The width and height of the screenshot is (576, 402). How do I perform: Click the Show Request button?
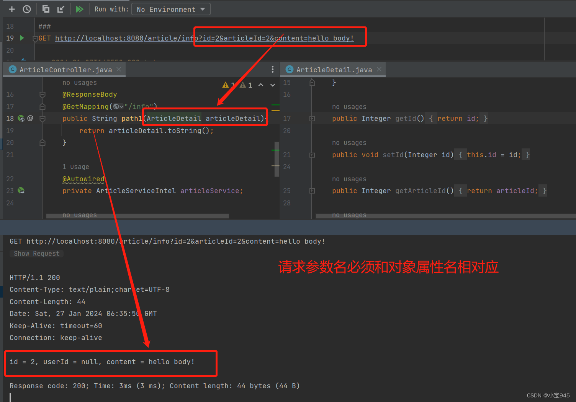37,254
